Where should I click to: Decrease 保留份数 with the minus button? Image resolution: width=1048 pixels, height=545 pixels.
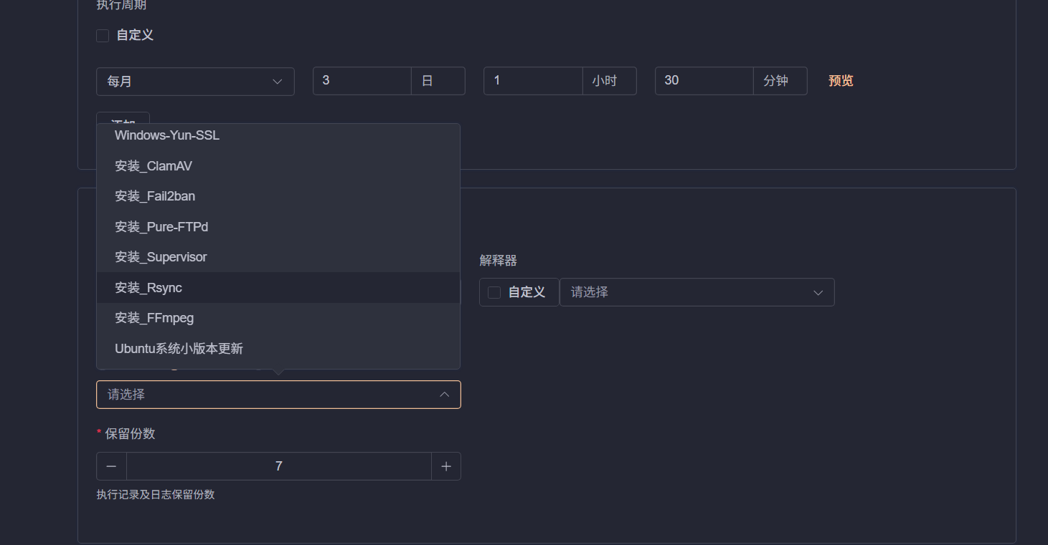pyautogui.click(x=111, y=466)
